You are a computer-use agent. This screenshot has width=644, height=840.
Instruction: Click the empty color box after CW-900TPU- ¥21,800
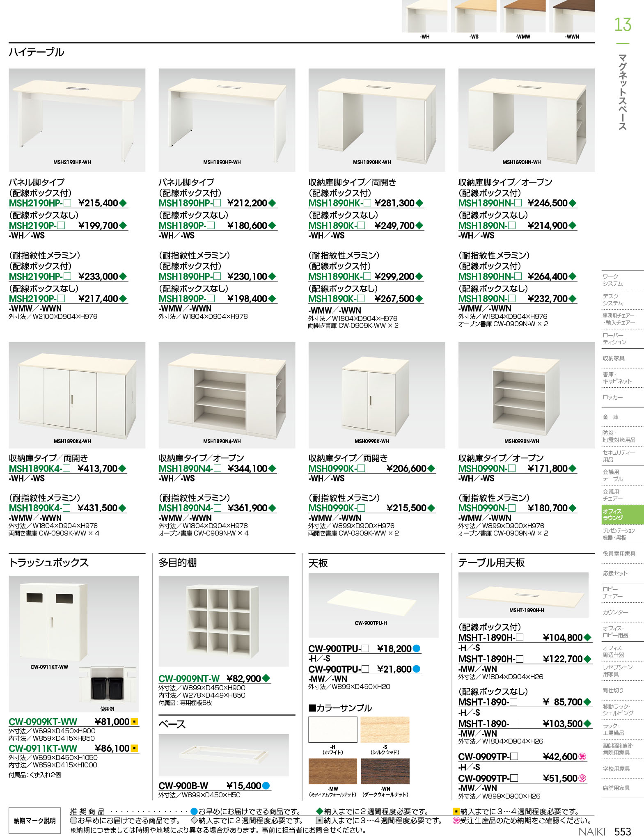click(365, 669)
